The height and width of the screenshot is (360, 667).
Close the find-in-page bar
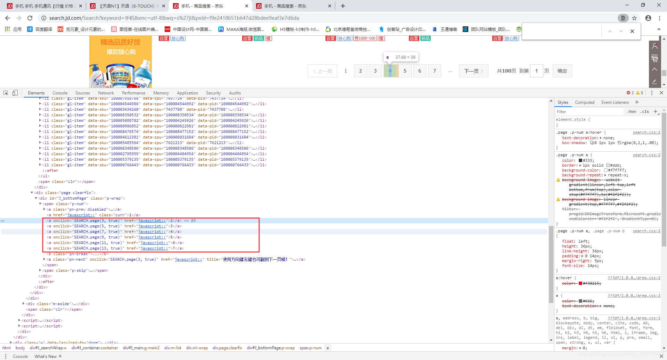[632, 31]
